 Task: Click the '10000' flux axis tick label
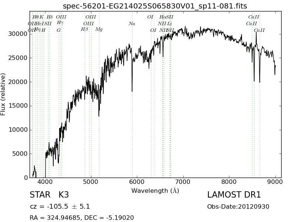coord(18,130)
